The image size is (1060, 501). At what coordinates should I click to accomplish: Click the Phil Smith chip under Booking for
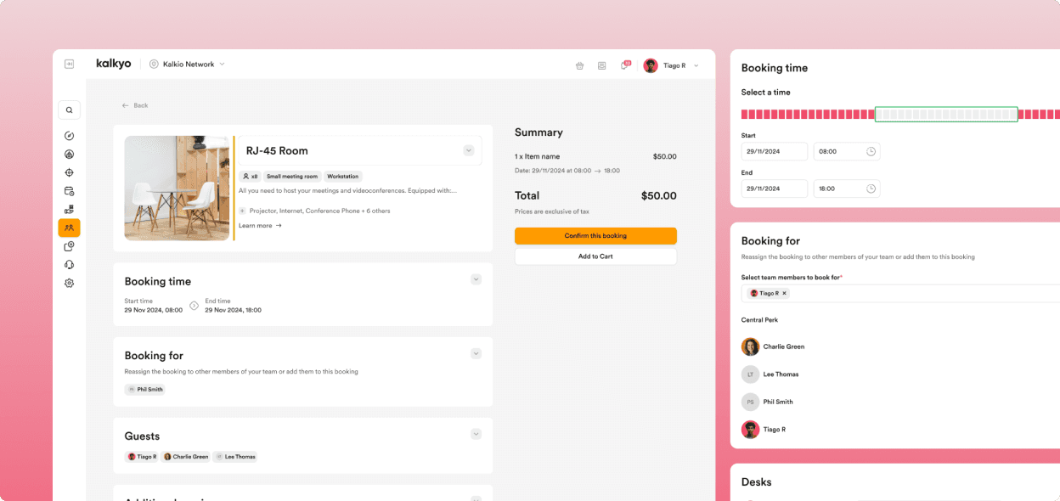pyautogui.click(x=145, y=390)
